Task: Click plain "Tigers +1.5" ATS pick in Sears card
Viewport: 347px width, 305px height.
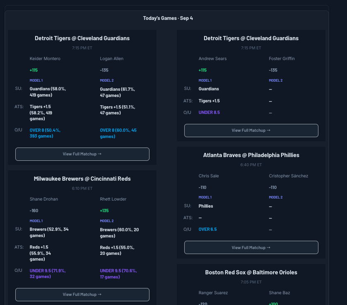Action: (209, 101)
